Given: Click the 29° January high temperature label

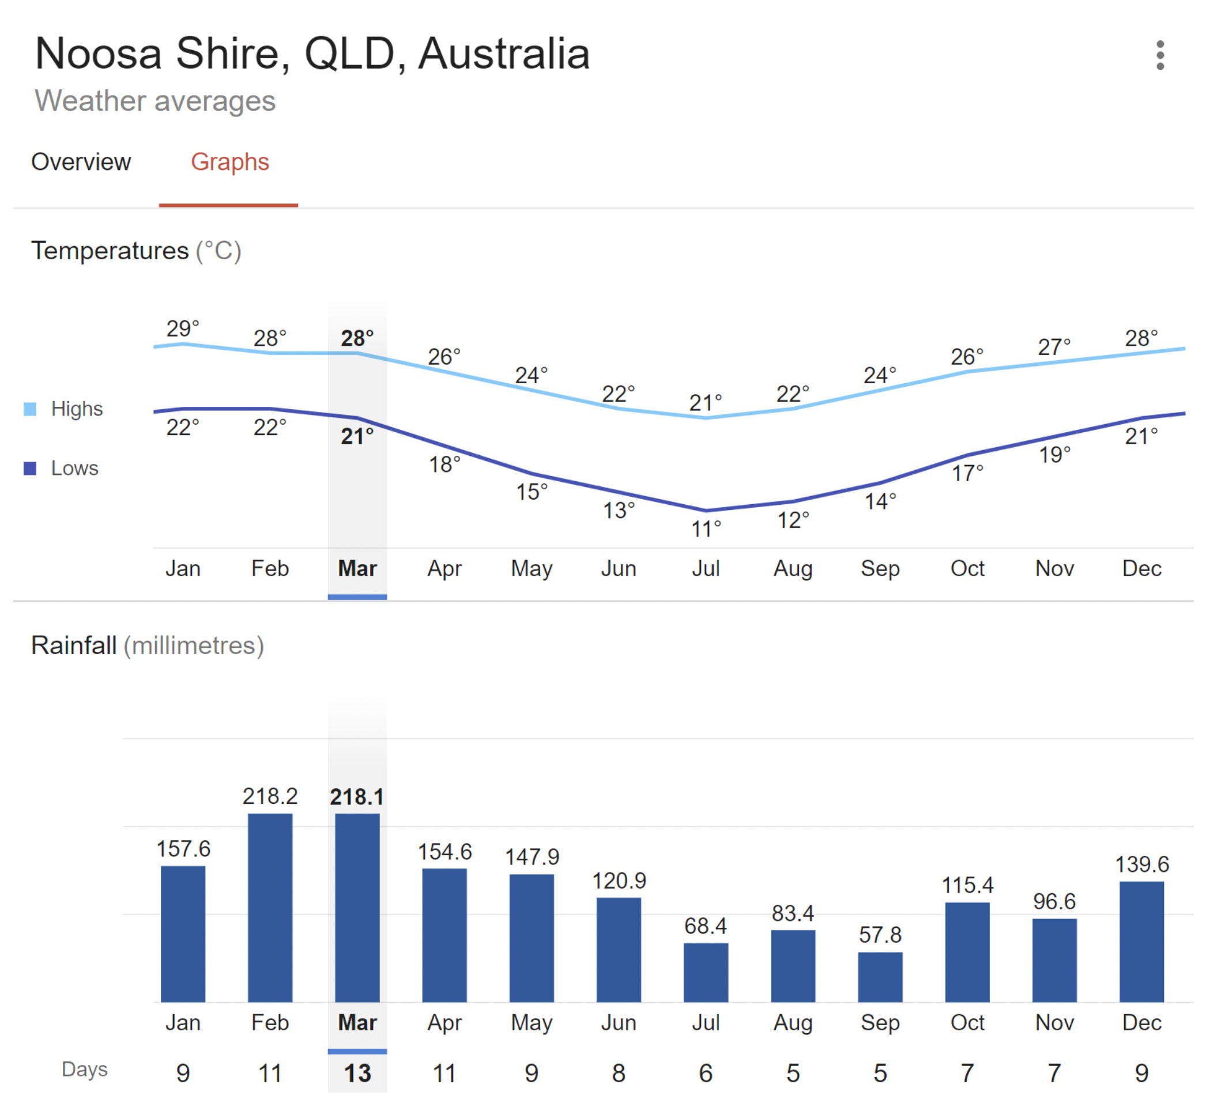Looking at the screenshot, I should coord(183,329).
